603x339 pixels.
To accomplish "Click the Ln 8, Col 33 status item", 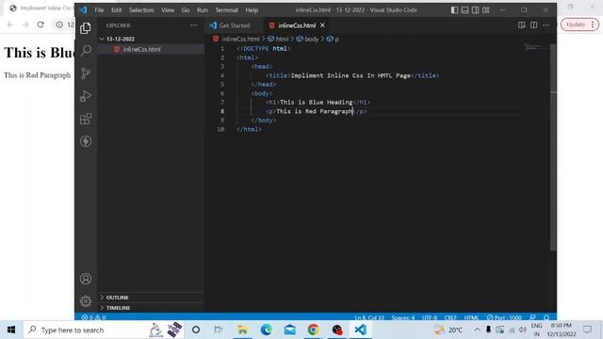I will coord(369,317).
